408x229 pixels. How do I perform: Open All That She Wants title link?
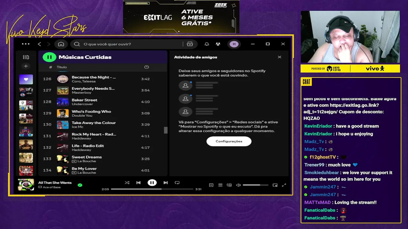(x=55, y=183)
